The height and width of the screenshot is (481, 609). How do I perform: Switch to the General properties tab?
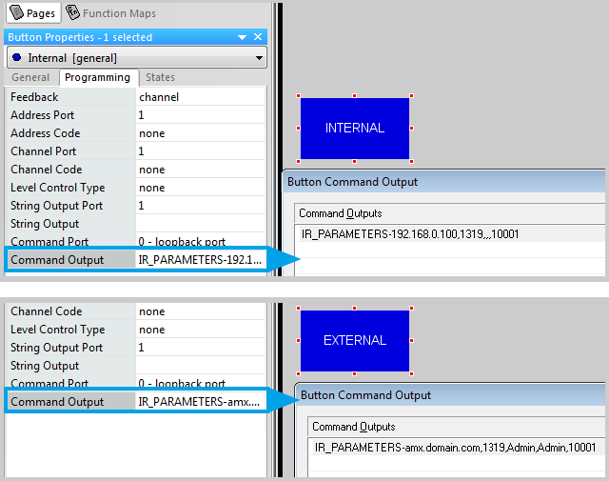pyautogui.click(x=30, y=77)
